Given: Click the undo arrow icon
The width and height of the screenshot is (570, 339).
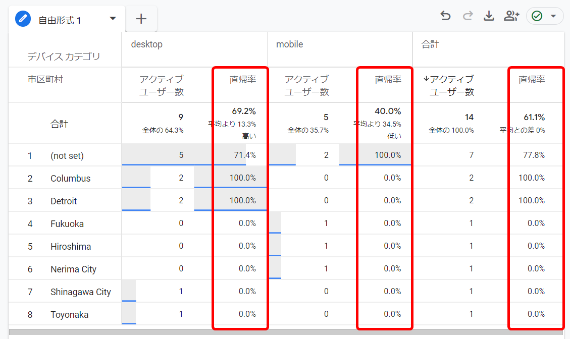Looking at the screenshot, I should [445, 16].
